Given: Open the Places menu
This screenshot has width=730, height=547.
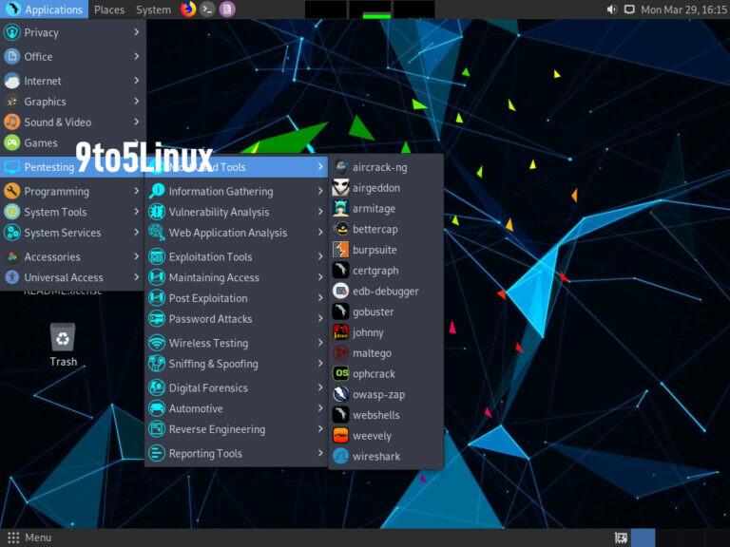Looking at the screenshot, I should pos(109,9).
